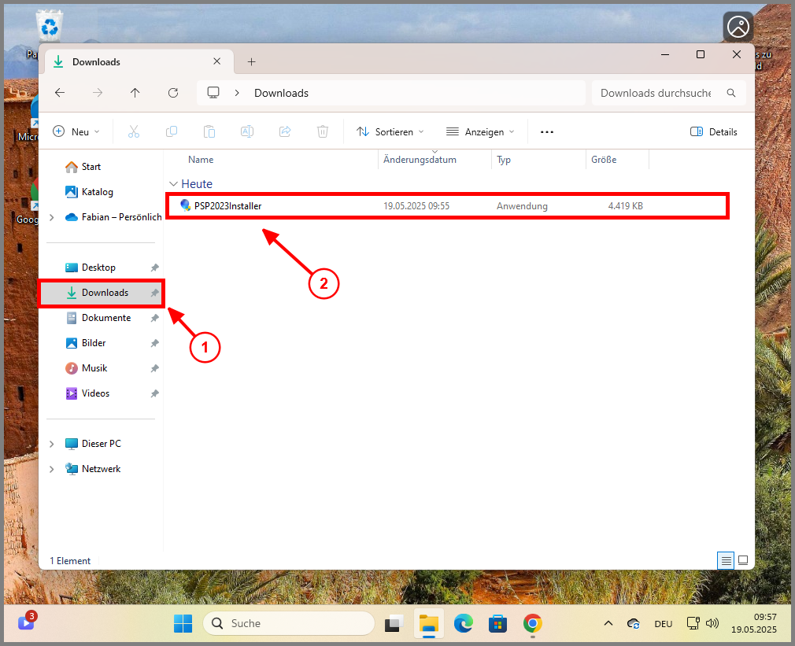Click the Copy icon in the toolbar

click(x=172, y=131)
